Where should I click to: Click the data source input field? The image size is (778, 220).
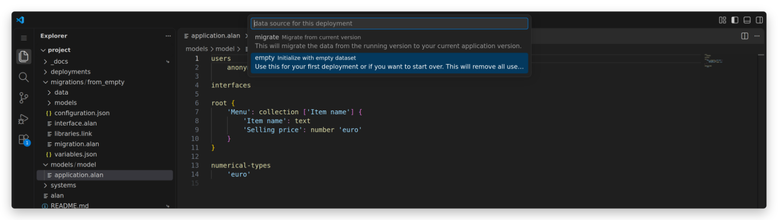(389, 23)
